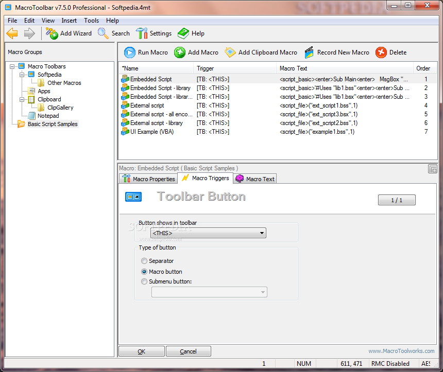Select the 'External script - all enco...' row
Image resolution: width=443 pixels, height=372 pixels.
click(x=278, y=114)
